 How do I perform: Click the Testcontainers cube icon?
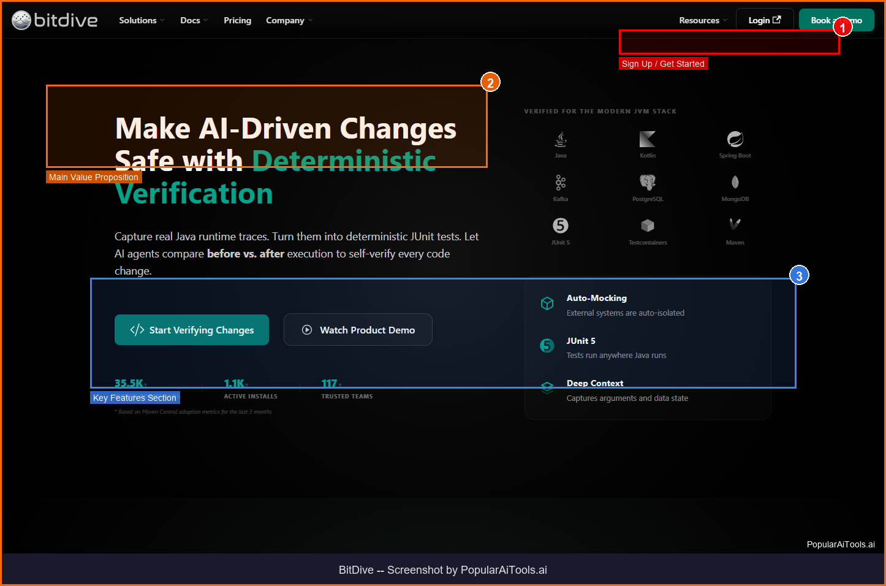pos(647,226)
